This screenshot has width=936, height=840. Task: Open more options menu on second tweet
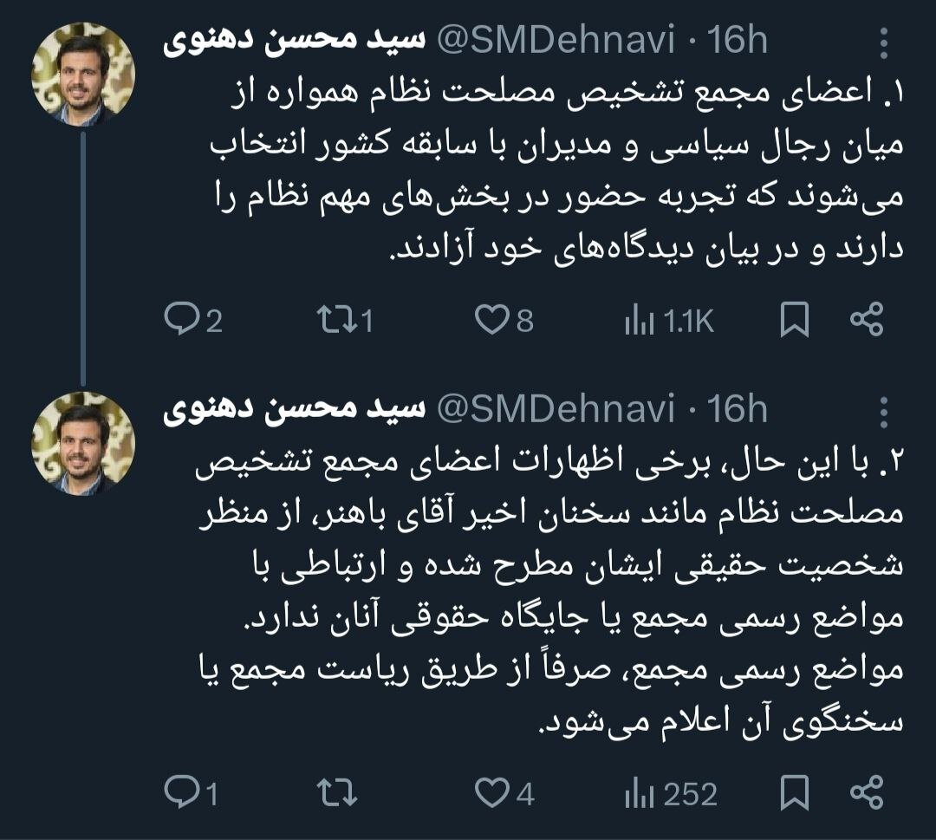883,410
